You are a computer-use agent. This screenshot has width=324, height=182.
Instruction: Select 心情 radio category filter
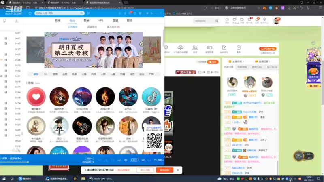tap(84, 74)
